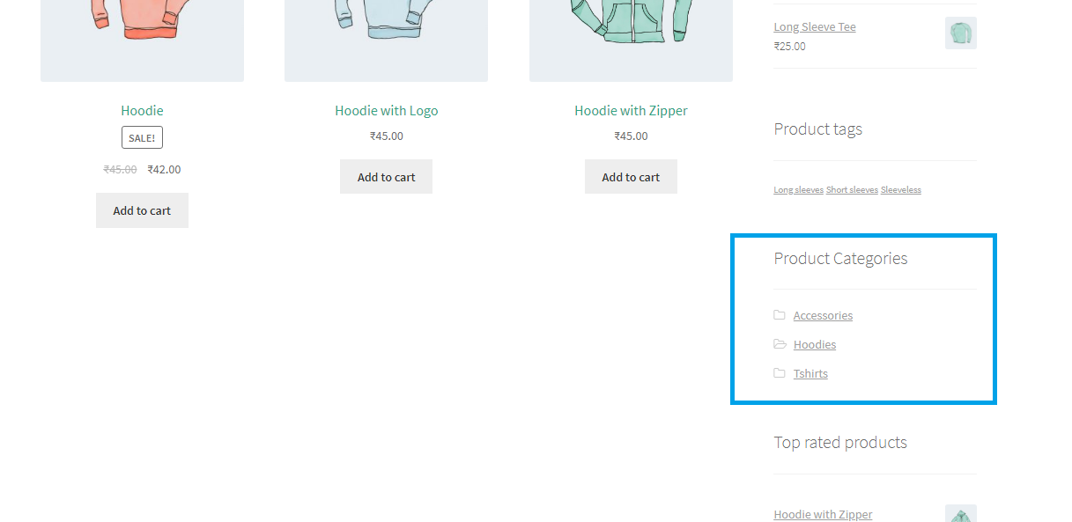Filter by the Long sleeves tag
The height and width of the screenshot is (522, 1072).
pyautogui.click(x=798, y=189)
